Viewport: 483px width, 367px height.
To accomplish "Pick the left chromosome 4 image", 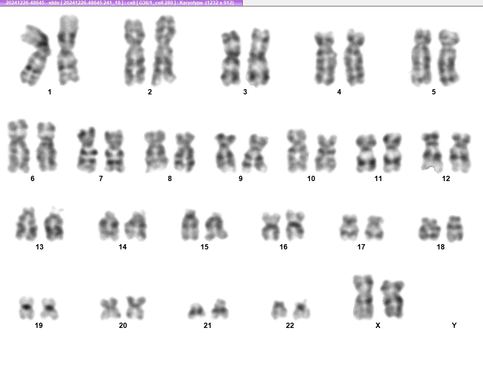I will [x=325, y=58].
